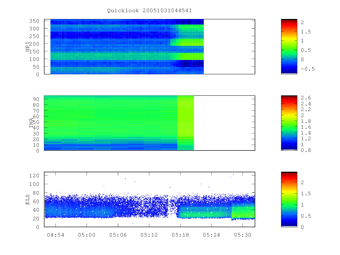
Task: Click the 1.4 label on IMA colorbar
Action: (x=306, y=133)
